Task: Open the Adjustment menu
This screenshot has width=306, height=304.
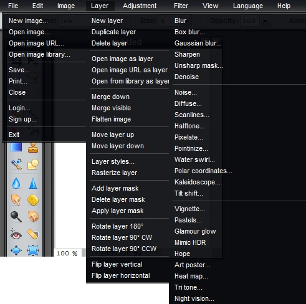Action: pos(140,6)
